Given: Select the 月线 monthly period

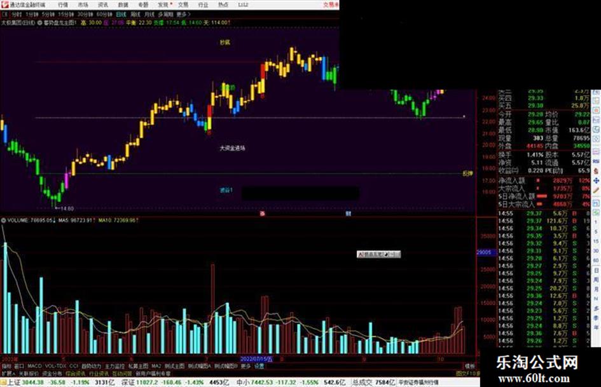Looking at the screenshot, I should pyautogui.click(x=149, y=14).
